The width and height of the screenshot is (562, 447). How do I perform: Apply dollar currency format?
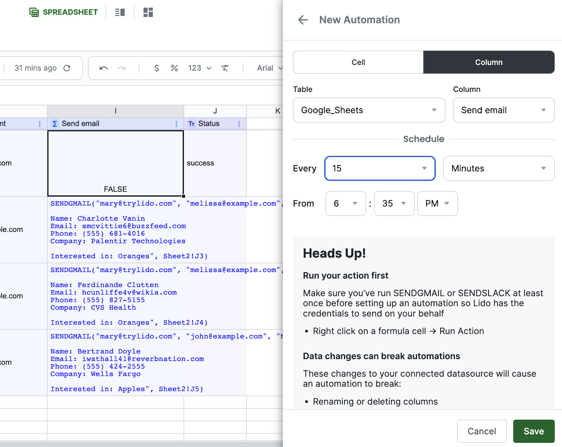click(x=156, y=68)
